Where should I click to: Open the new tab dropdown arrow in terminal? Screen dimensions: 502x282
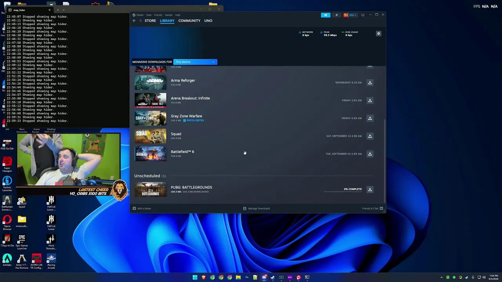pyautogui.click(x=64, y=10)
